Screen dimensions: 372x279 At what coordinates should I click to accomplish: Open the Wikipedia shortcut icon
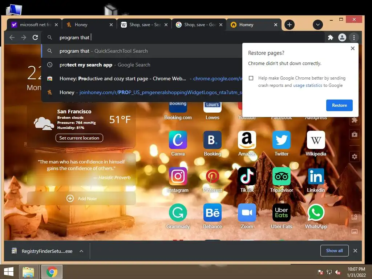[x=316, y=140]
